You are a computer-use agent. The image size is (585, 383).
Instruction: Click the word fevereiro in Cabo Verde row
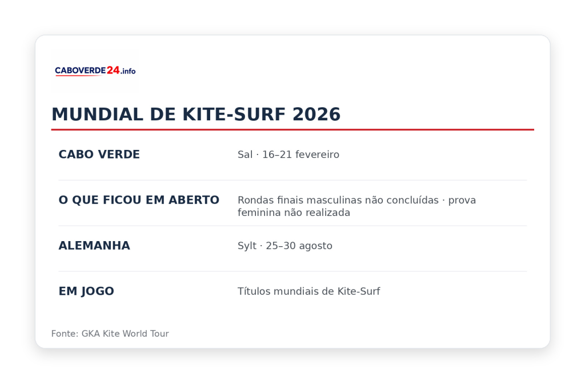[x=317, y=154]
